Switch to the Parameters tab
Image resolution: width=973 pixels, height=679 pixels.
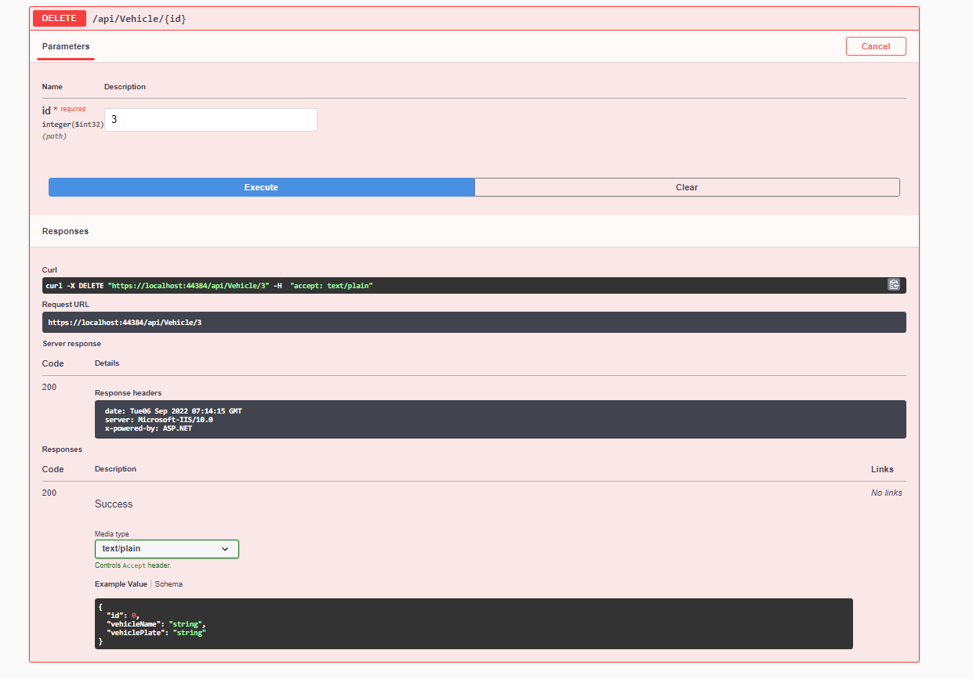pos(65,47)
